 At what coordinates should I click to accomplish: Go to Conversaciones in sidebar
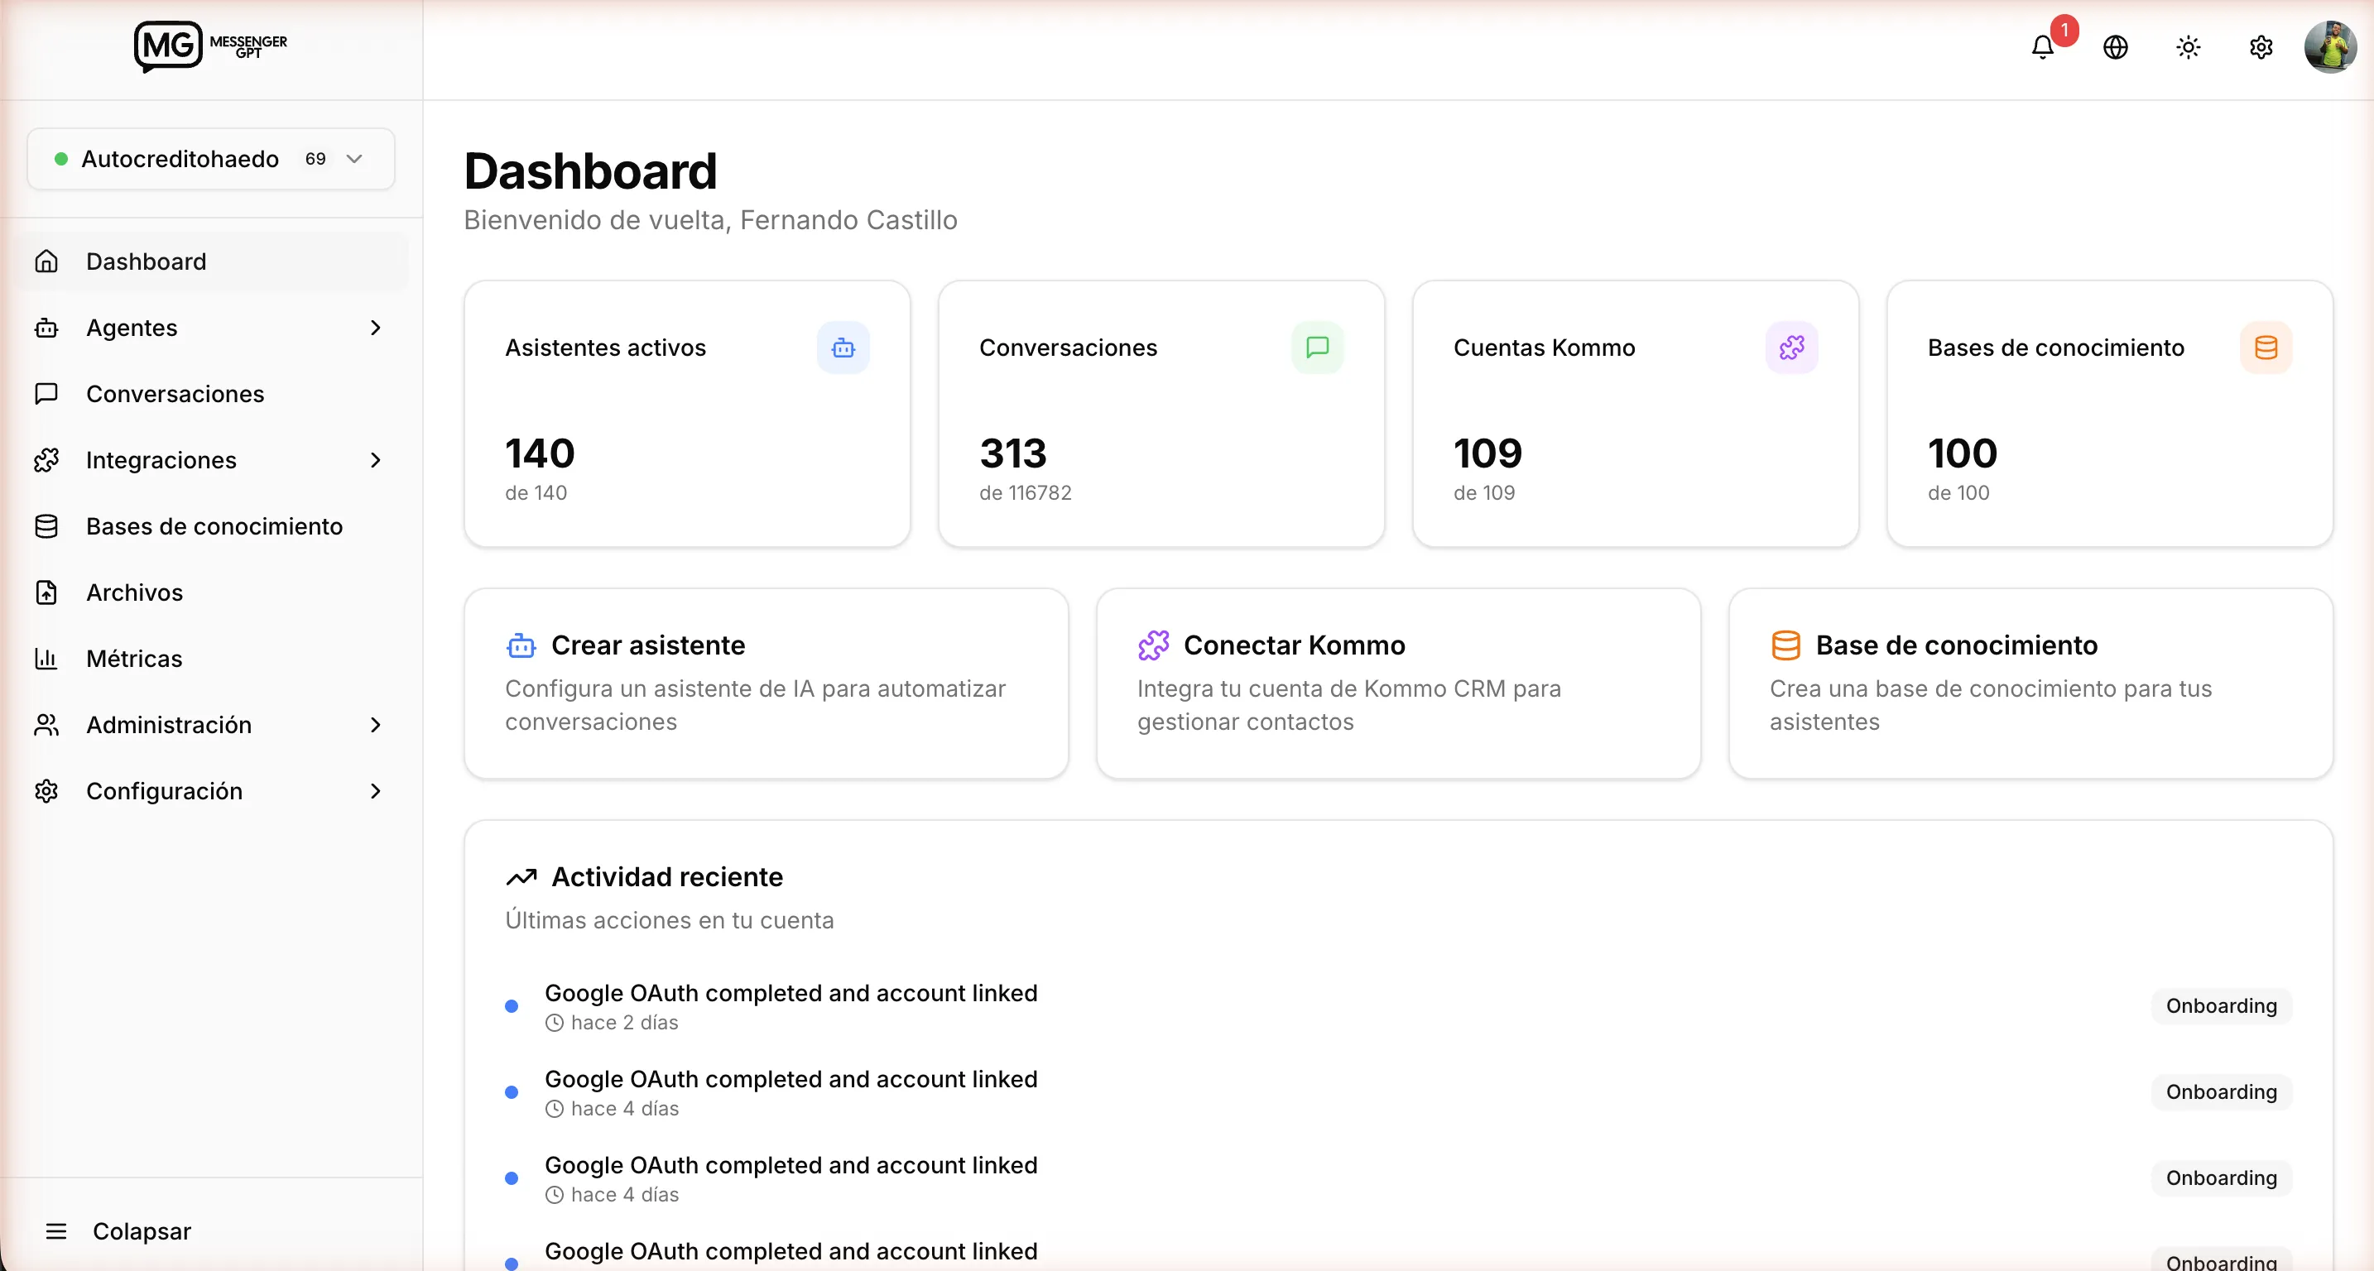point(175,394)
